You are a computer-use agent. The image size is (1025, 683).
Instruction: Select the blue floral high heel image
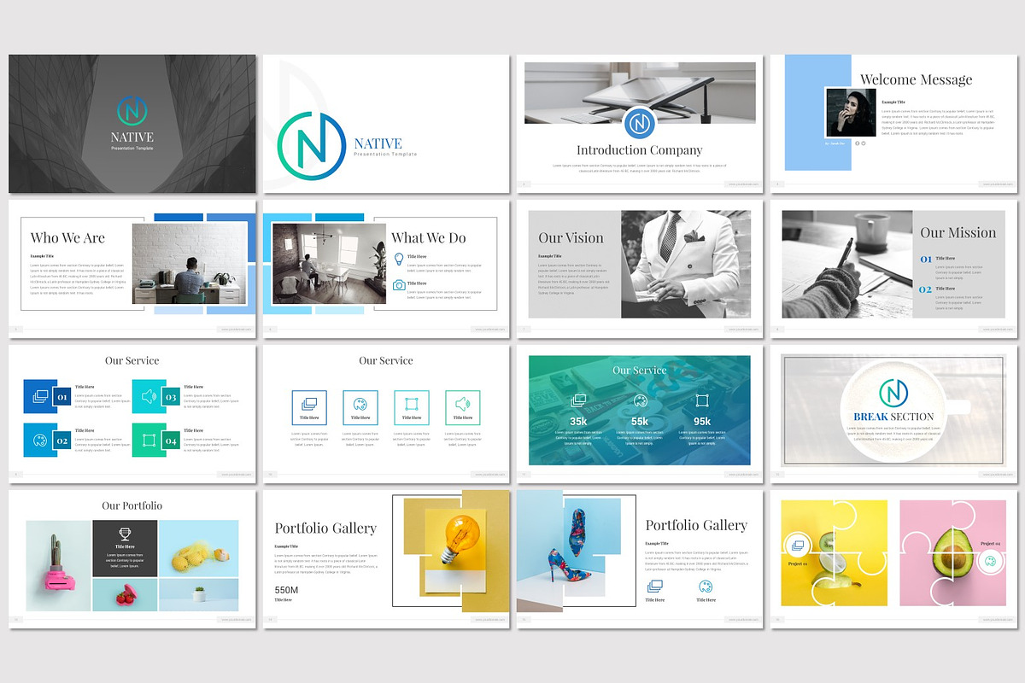(569, 550)
